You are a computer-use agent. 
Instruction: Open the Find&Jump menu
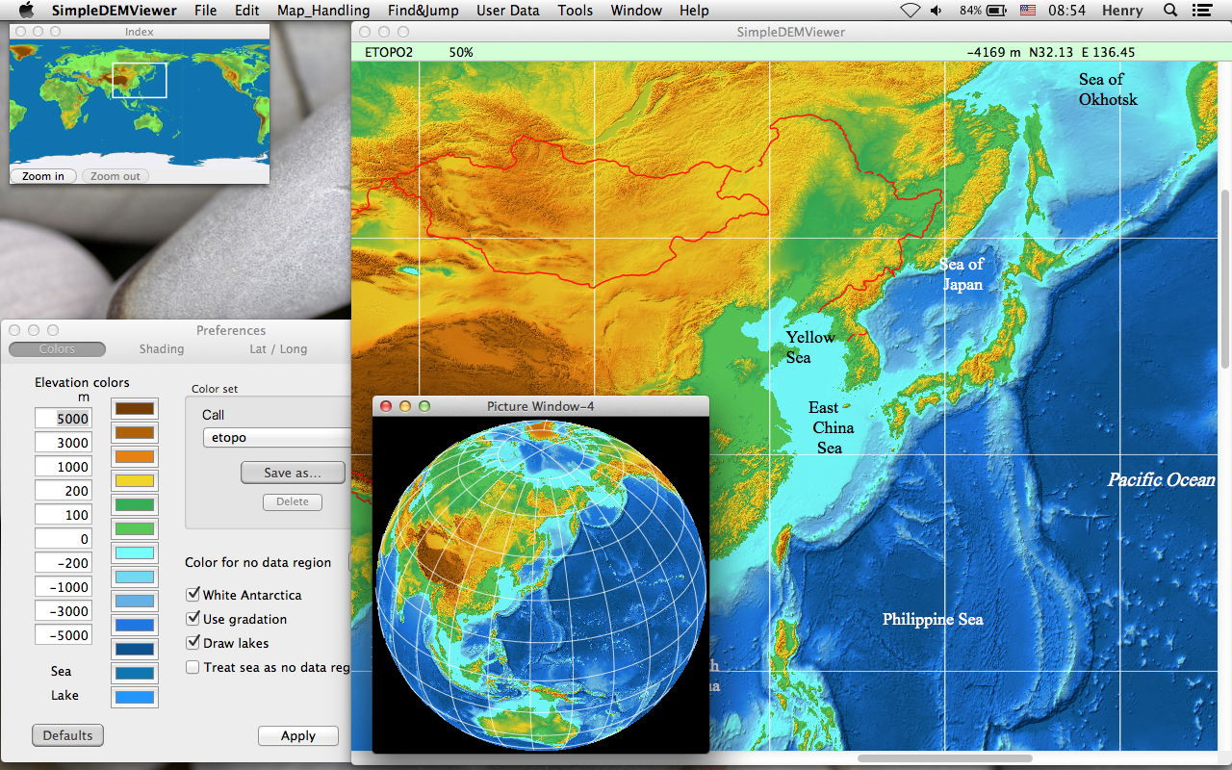click(x=423, y=11)
